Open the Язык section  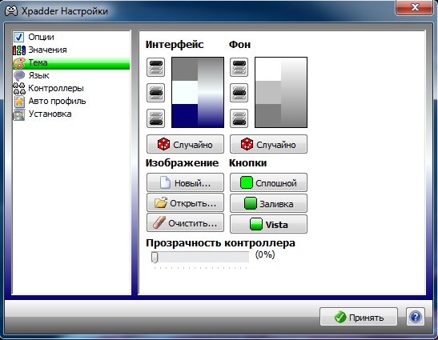[x=71, y=75]
